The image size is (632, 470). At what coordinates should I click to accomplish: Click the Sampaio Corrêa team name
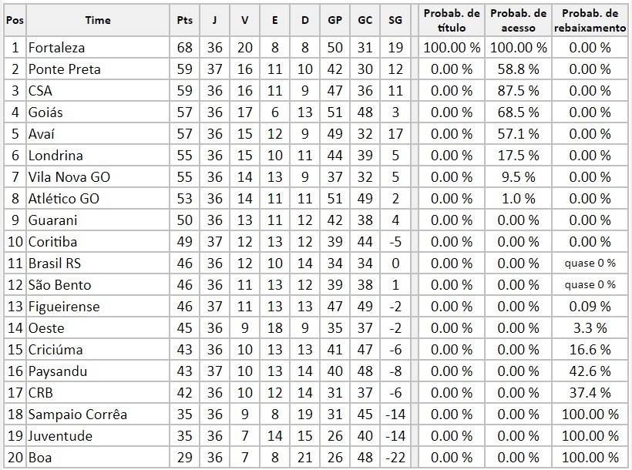click(x=77, y=415)
